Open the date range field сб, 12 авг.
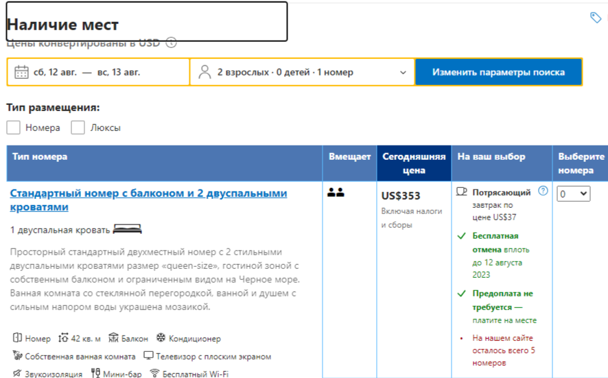Viewport: 608px width, 378px height. click(x=98, y=72)
